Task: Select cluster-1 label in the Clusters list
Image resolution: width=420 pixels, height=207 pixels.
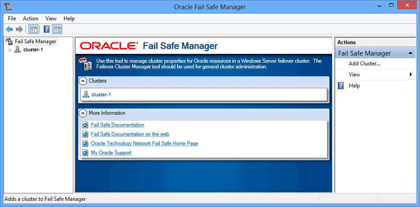Action: (101, 94)
